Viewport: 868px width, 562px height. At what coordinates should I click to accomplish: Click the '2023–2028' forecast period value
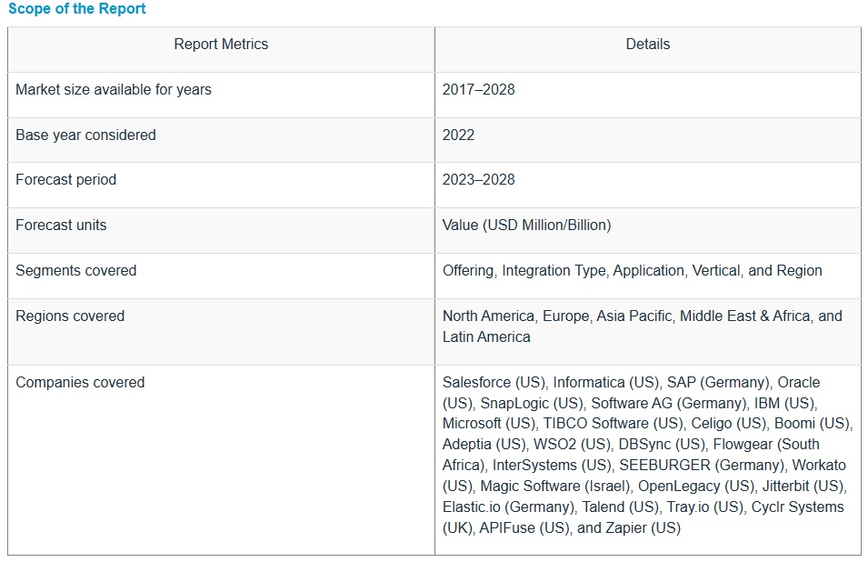(478, 179)
